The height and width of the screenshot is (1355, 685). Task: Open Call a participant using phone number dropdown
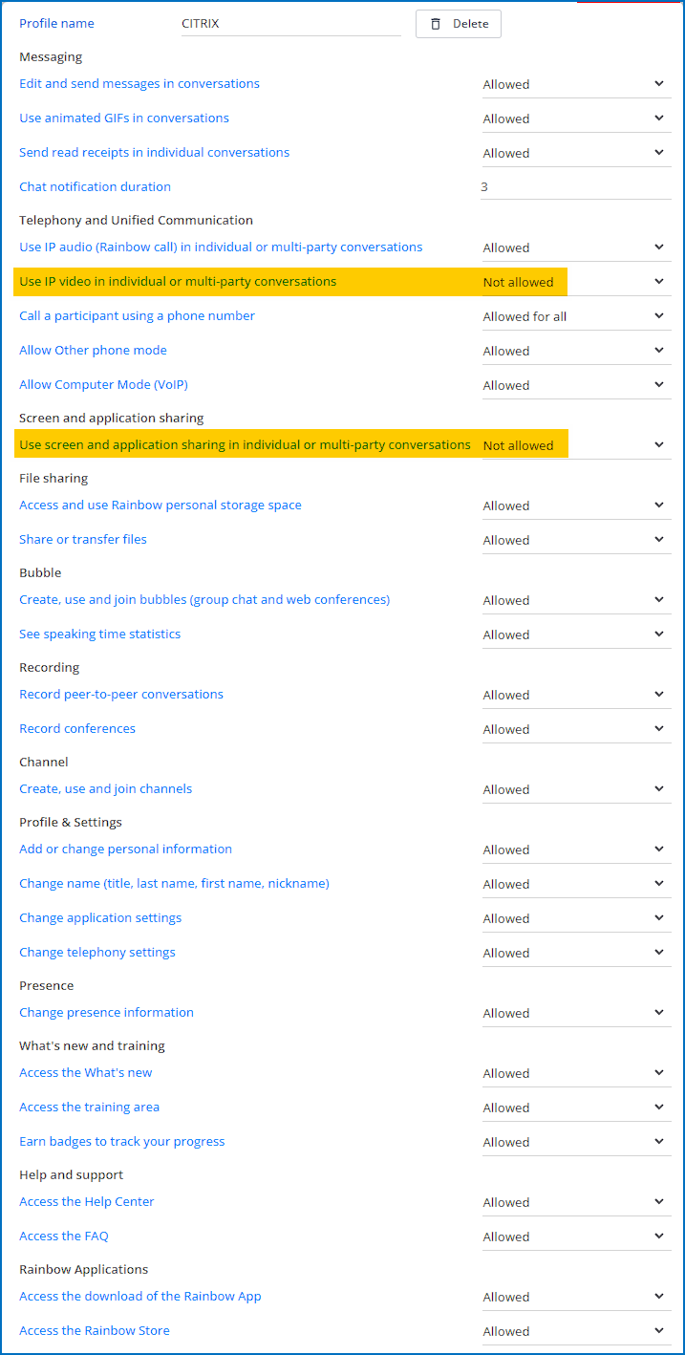click(575, 316)
